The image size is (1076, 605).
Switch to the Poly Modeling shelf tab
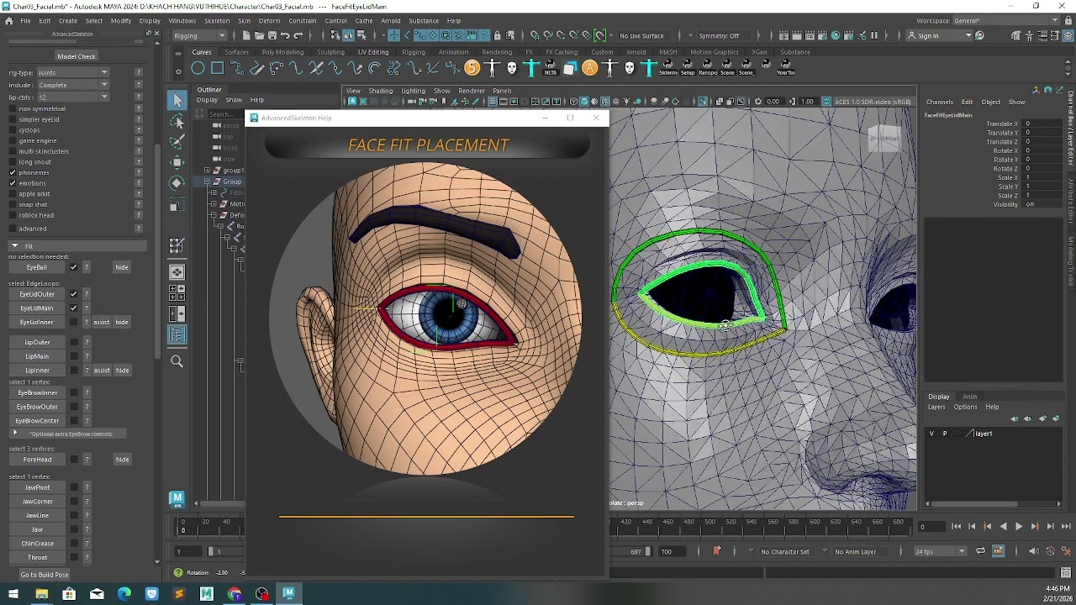click(x=282, y=52)
